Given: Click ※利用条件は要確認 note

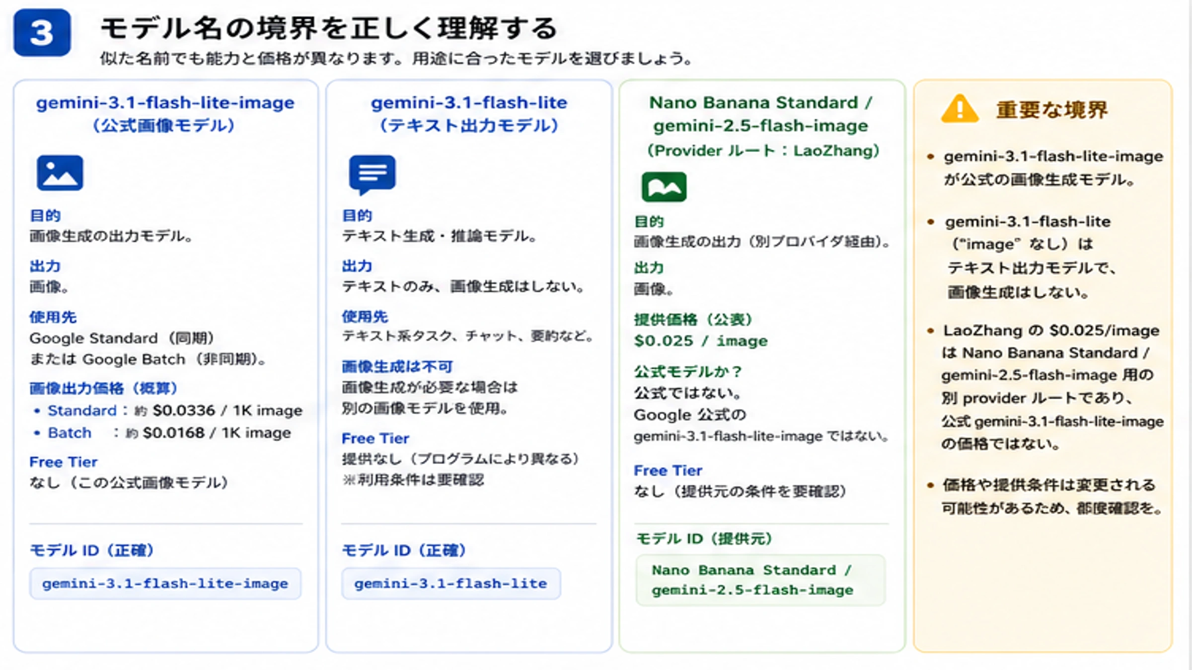Looking at the screenshot, I should pyautogui.click(x=413, y=480).
